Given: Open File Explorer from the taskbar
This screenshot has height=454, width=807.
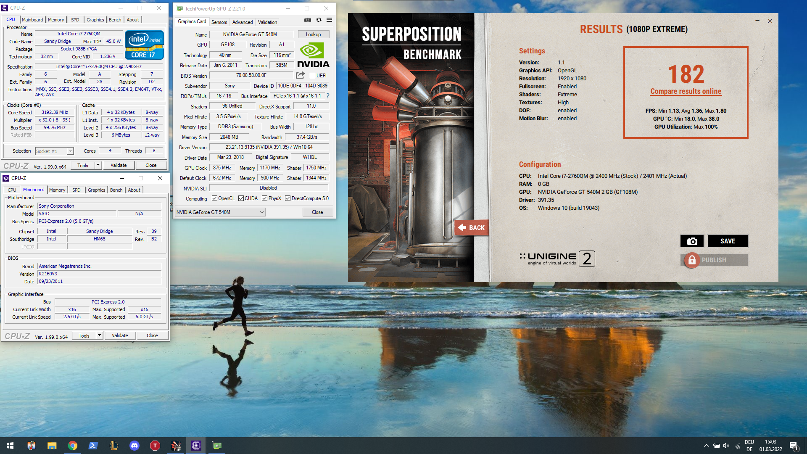Looking at the screenshot, I should click(52, 446).
